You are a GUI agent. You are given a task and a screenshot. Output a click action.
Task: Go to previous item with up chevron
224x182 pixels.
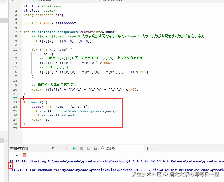click(60, 148)
